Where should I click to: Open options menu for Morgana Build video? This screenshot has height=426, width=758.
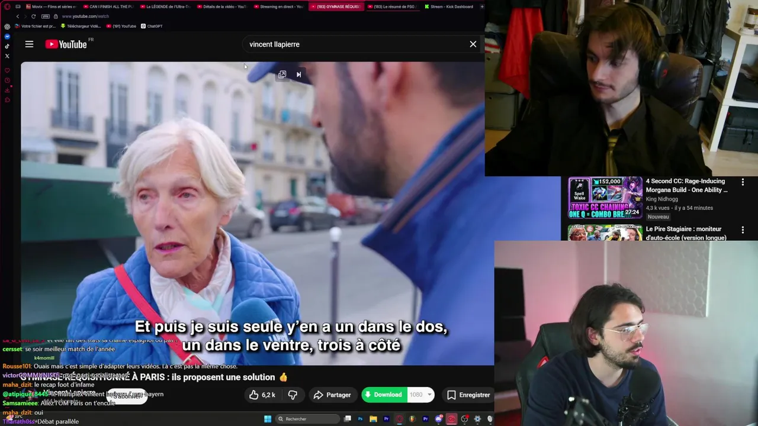click(743, 182)
